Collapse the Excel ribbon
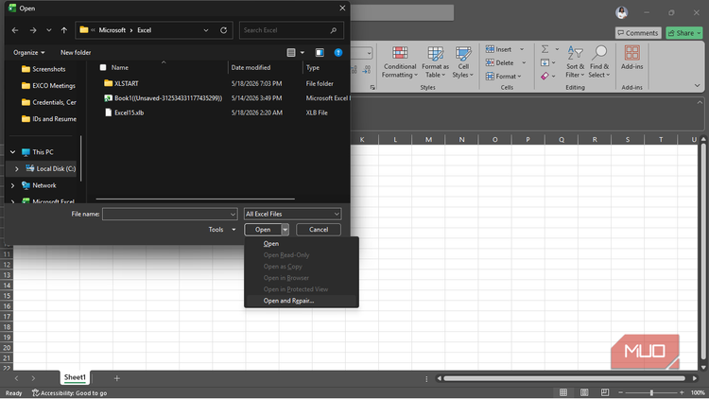This screenshot has width=709, height=399. click(697, 85)
